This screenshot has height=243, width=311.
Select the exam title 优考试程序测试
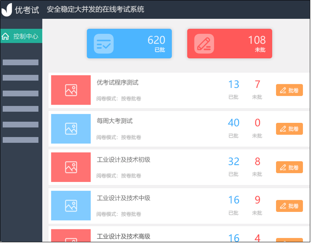coord(118,82)
